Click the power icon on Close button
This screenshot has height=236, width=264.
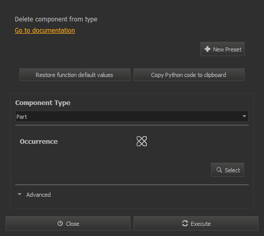[60, 223]
